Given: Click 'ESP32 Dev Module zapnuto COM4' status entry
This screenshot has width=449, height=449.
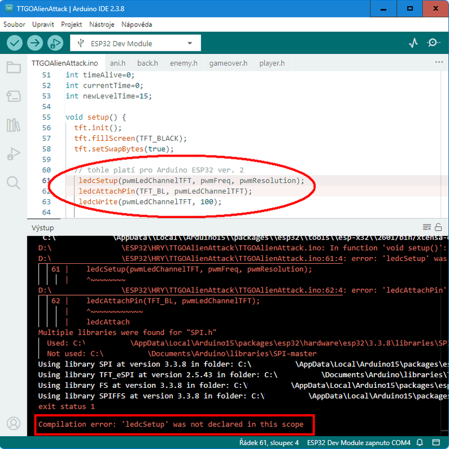Looking at the screenshot, I should click(359, 443).
